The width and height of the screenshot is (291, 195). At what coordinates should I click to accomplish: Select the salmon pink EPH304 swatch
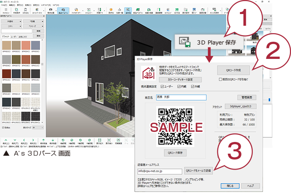[26, 46]
